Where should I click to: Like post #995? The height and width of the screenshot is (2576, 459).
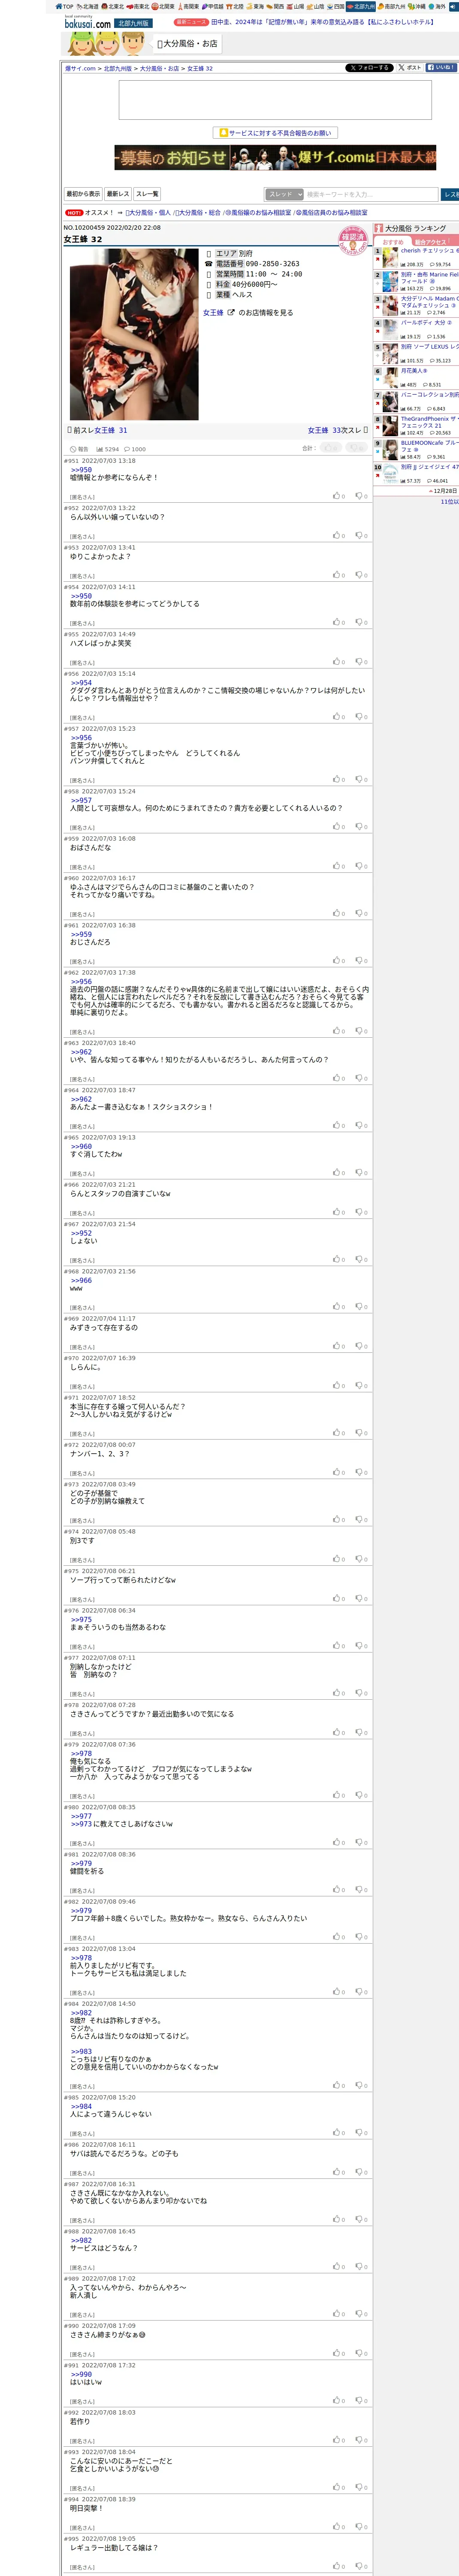[339, 2566]
